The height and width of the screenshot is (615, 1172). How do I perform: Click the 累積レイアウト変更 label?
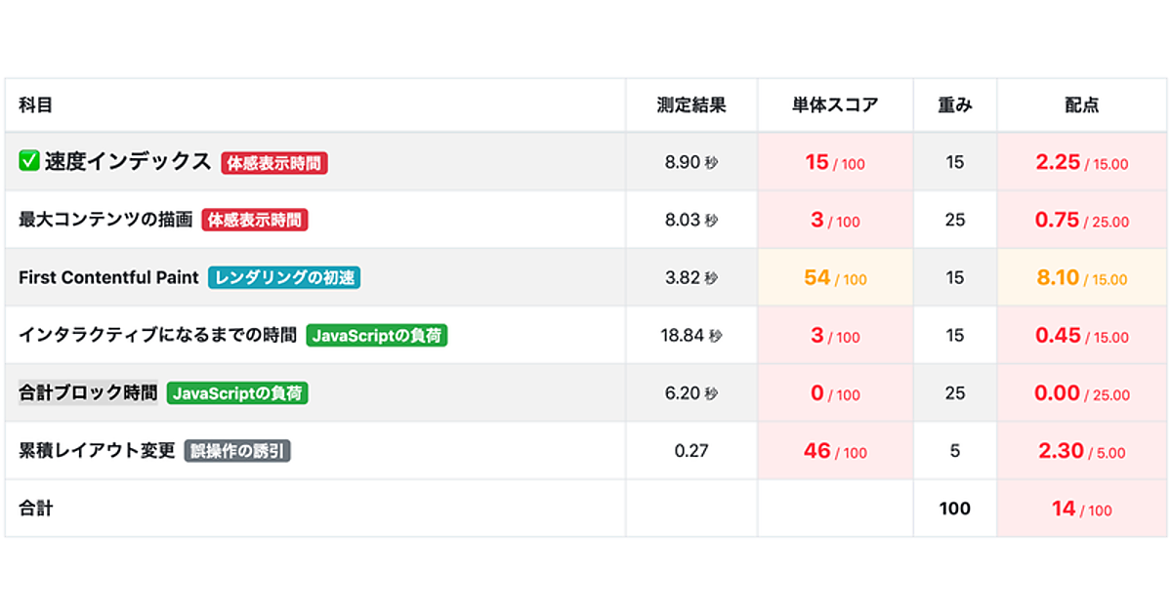point(97,451)
